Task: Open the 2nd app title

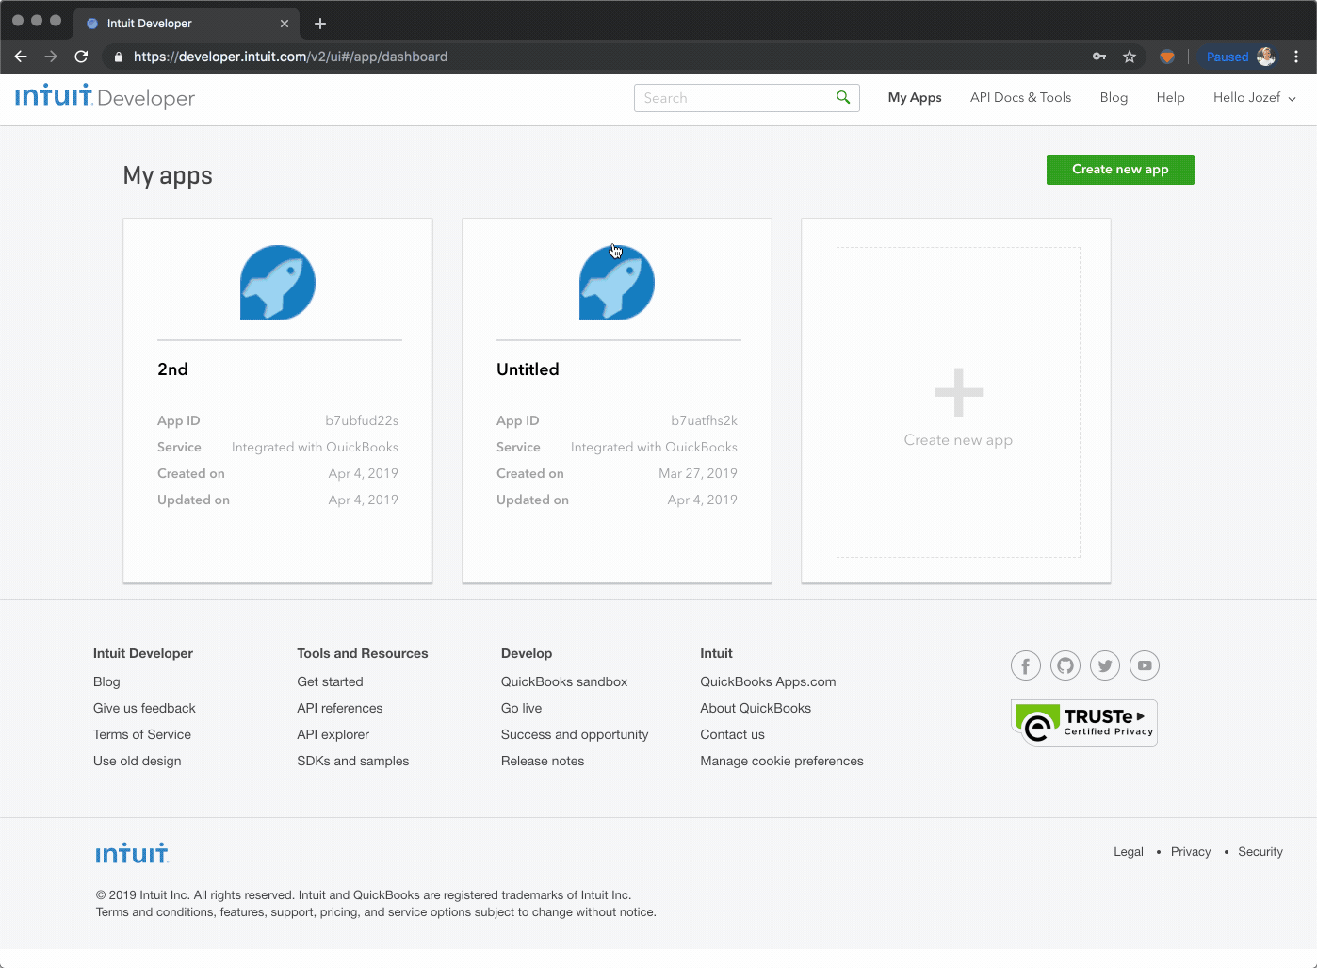Action: tap(172, 369)
